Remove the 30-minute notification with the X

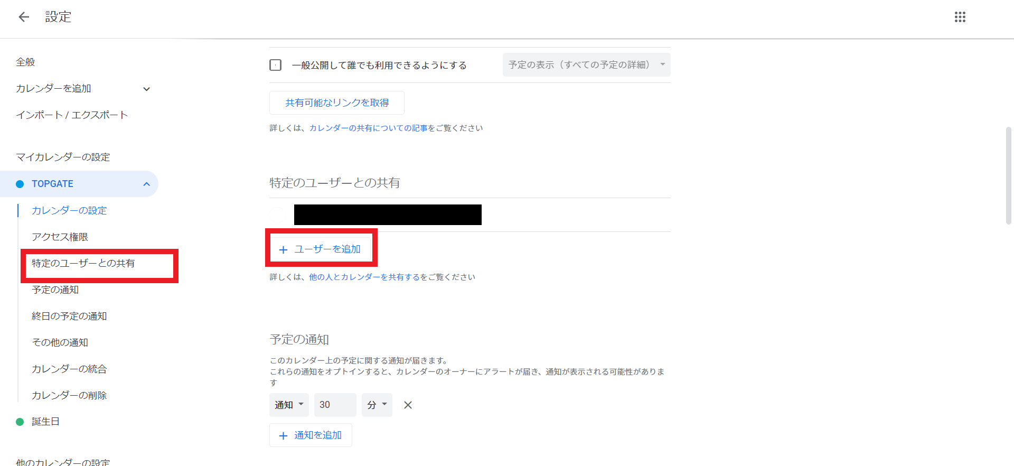pos(408,405)
